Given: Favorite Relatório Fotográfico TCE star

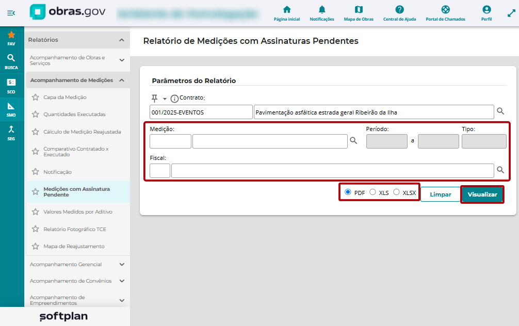Looking at the screenshot, I should pos(36,229).
